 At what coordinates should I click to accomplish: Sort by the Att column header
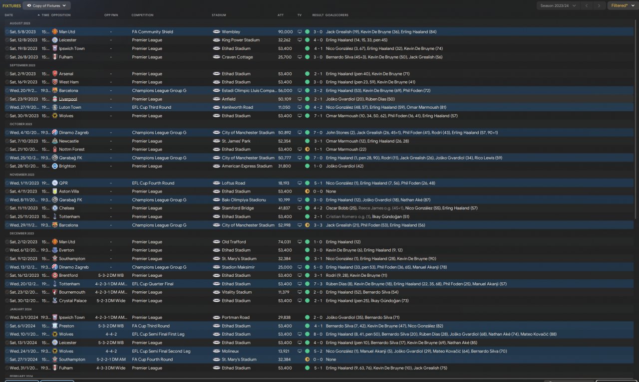(x=281, y=15)
